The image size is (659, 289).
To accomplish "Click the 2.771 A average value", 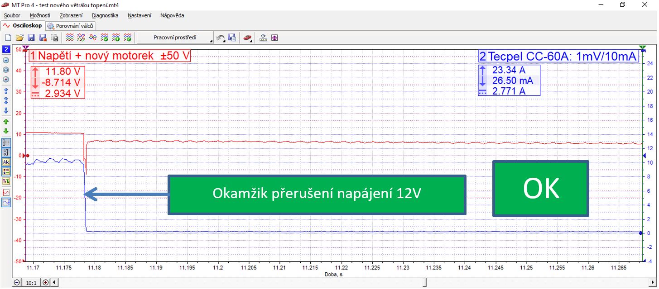I will coord(510,91).
